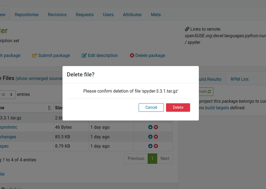
Task: Cancel the file deletion
Action: pos(151,107)
